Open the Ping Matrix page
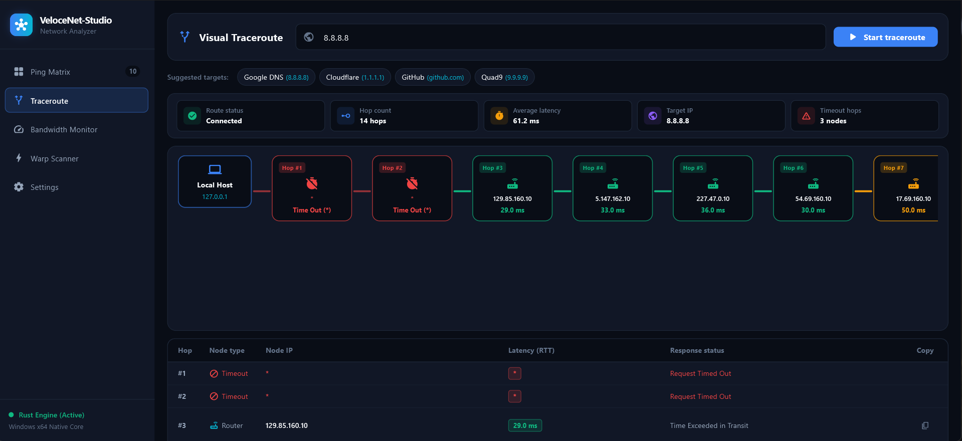The width and height of the screenshot is (962, 441). click(x=76, y=72)
